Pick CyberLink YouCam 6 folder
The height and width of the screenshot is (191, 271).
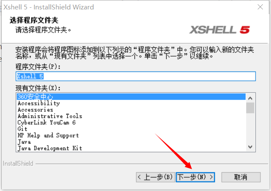tap(131, 122)
